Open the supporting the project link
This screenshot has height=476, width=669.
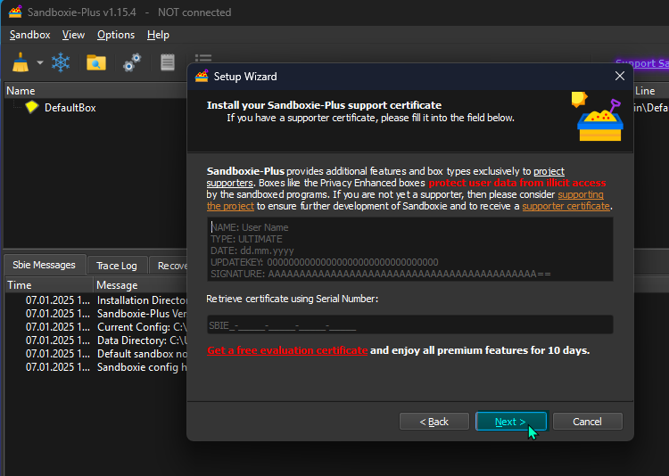point(581,194)
